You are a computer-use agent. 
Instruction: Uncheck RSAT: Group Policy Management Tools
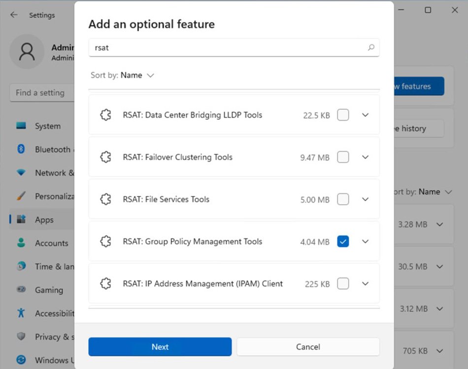343,241
